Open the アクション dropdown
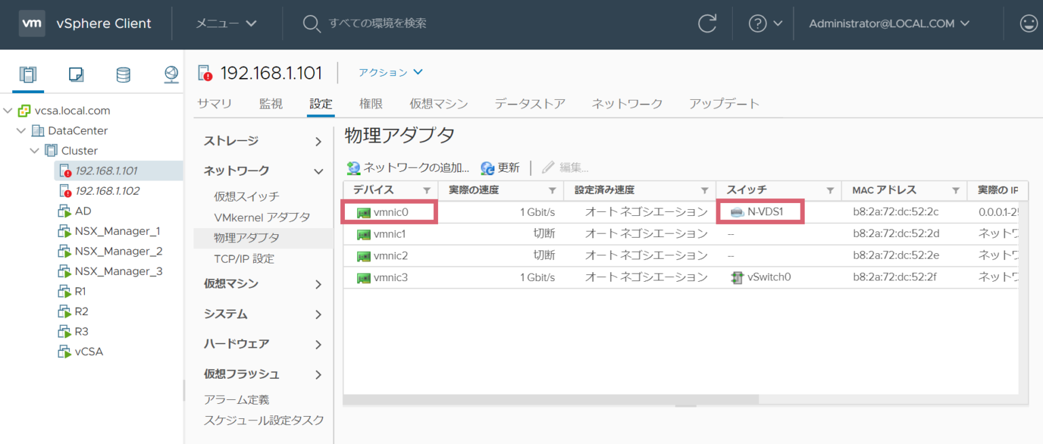The height and width of the screenshot is (444, 1043). [x=389, y=72]
